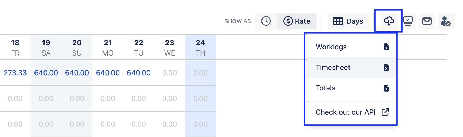Image resolution: width=463 pixels, height=137 pixels.
Task: Click the user approval icon
Action: point(446,21)
